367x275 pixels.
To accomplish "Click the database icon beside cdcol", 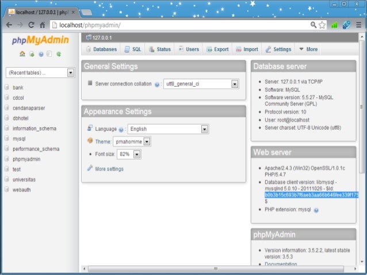I will pyautogui.click(x=7, y=98).
